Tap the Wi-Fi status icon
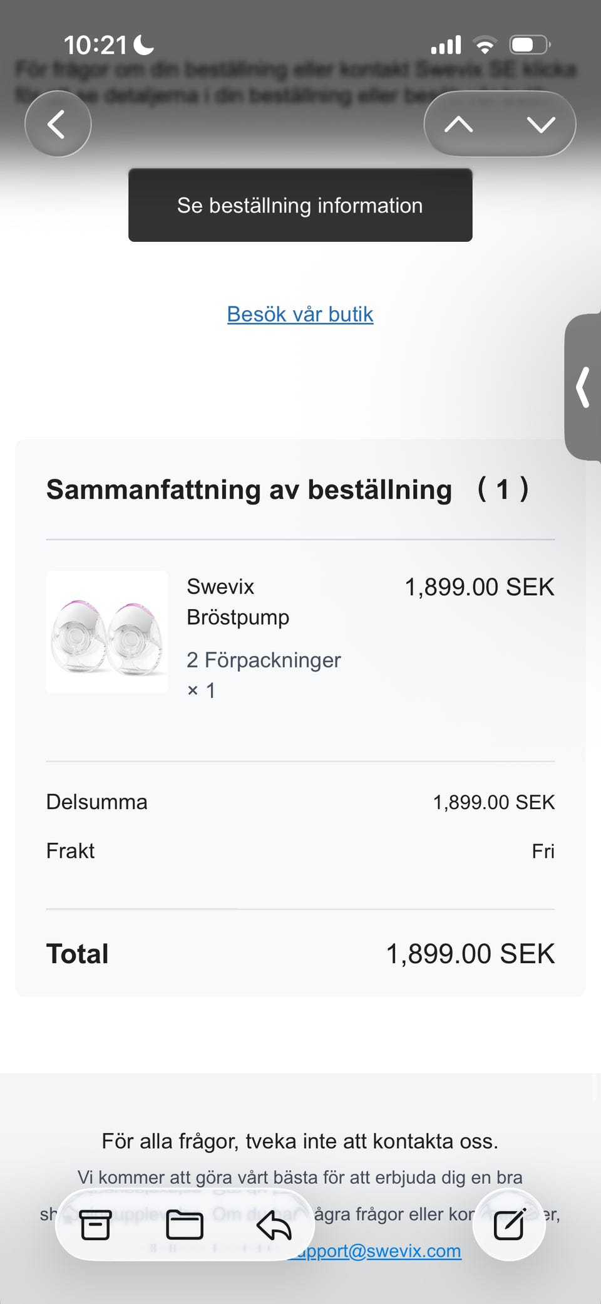This screenshot has width=601, height=1304. (485, 45)
